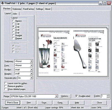The width and height of the screenshot is (112, 110).
Task: Switch to the Jobs sub-tab
Action: click(15, 14)
